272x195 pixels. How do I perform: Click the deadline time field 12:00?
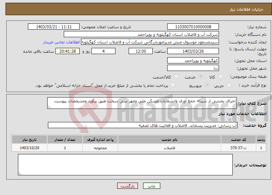(x=141, y=51)
